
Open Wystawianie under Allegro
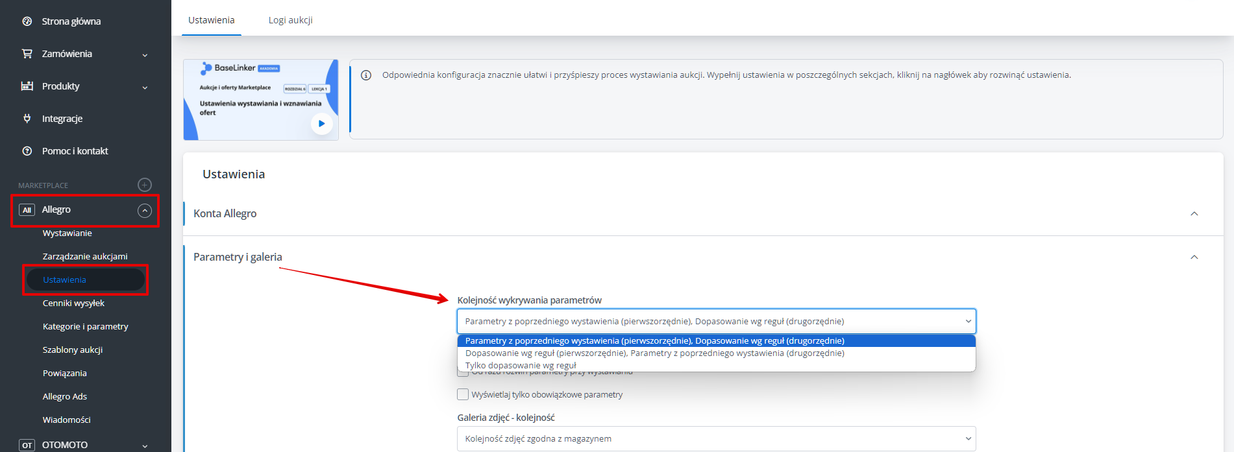pos(68,233)
